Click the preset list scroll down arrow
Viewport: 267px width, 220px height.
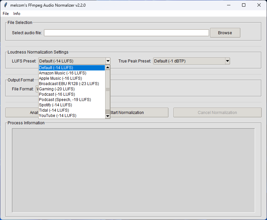click(108, 116)
